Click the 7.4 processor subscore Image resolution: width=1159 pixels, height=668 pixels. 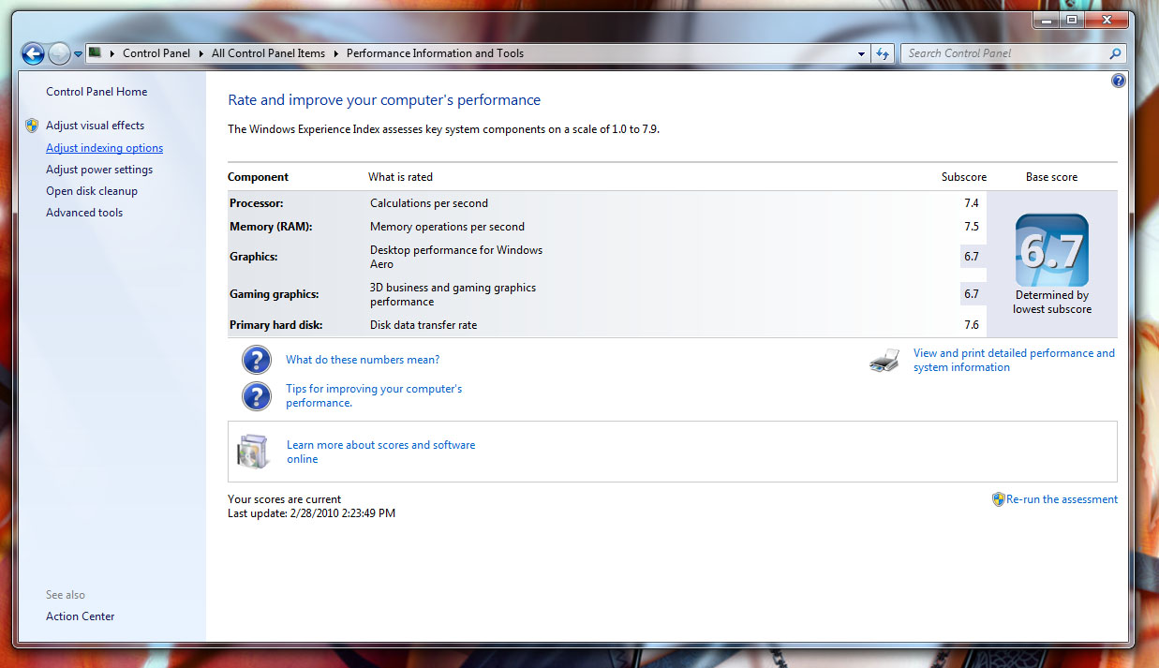[971, 203]
